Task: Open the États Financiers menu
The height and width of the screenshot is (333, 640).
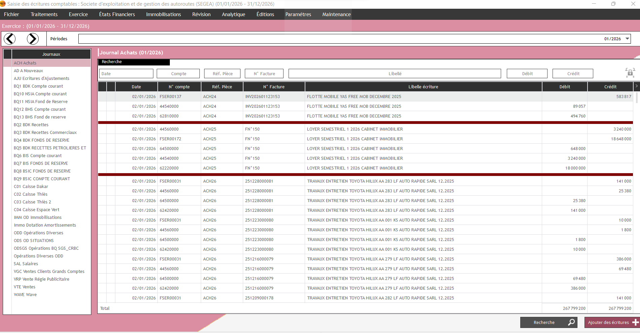Action: pos(117,14)
